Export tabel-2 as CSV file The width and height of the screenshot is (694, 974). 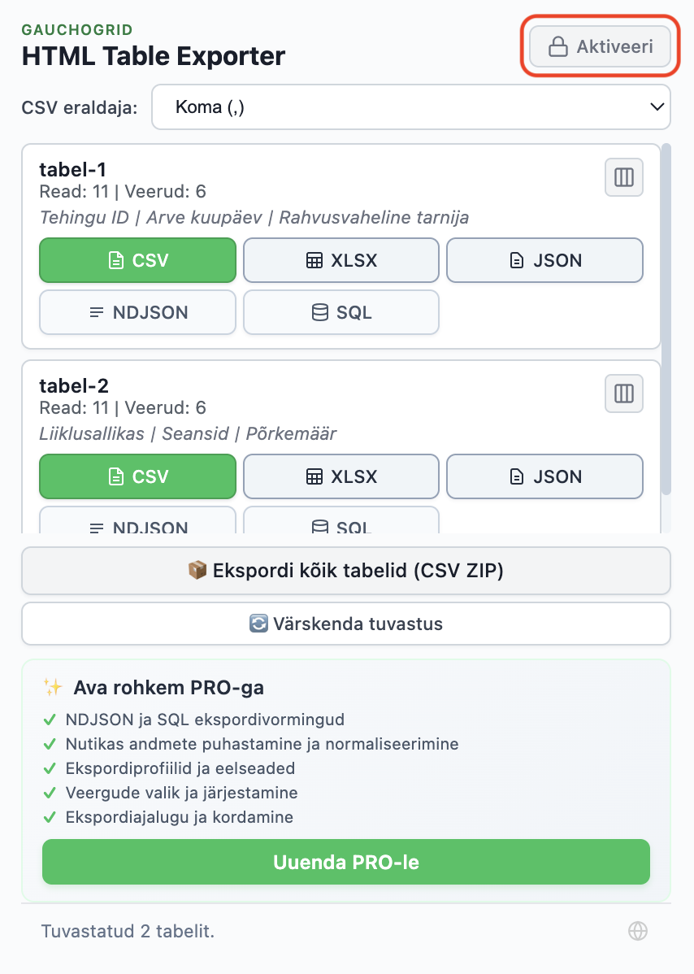137,476
